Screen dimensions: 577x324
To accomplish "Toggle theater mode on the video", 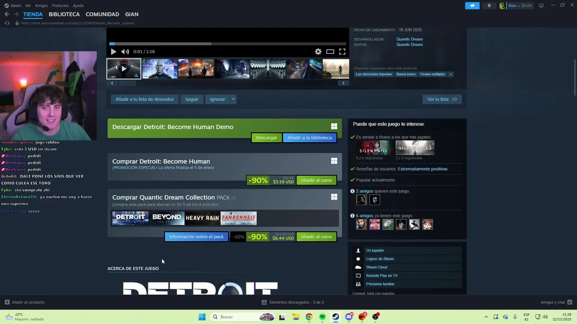I will (330, 51).
